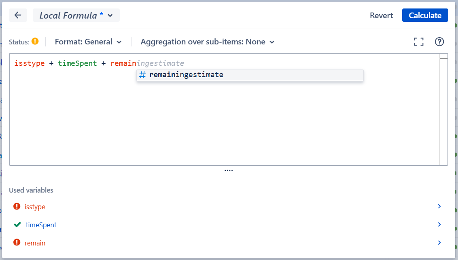Screen dimensions: 458x260
Task: Open the Local Formula title dropdown
Action: point(76,15)
